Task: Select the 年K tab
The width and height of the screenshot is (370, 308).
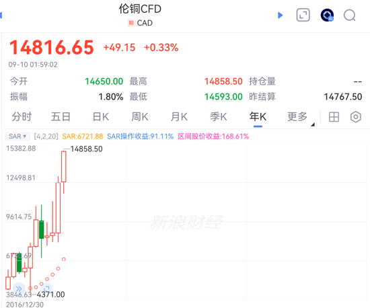Action: point(258,117)
